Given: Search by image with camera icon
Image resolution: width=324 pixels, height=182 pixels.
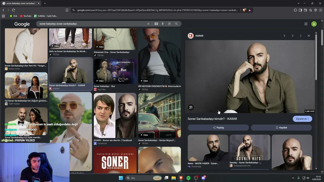Looking at the screenshot, I should 169,24.
